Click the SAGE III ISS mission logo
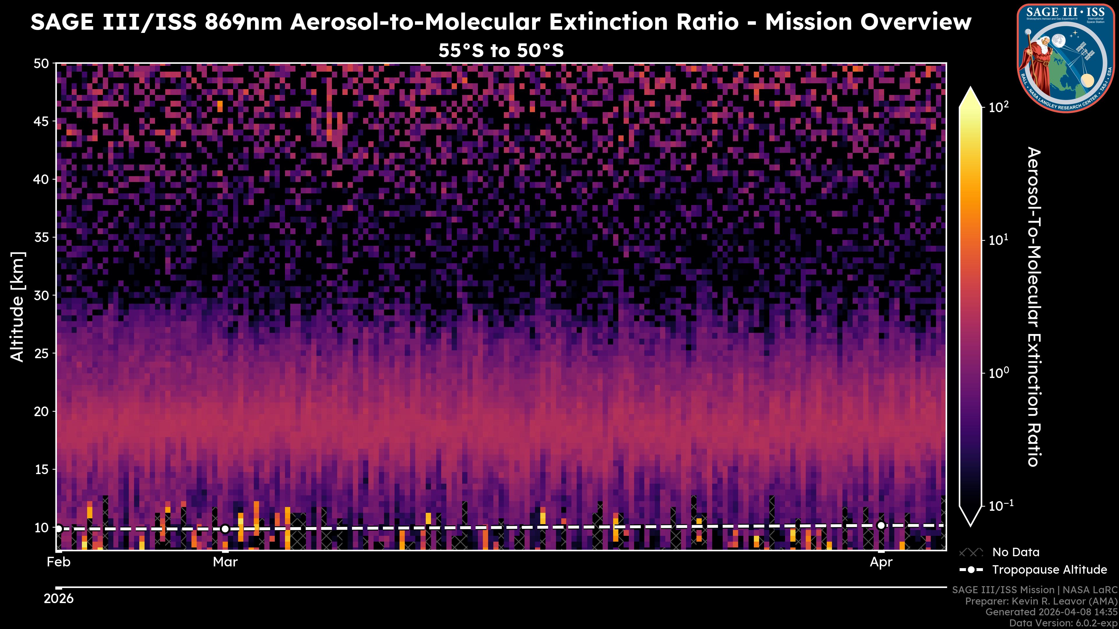Image resolution: width=1119 pixels, height=629 pixels. [1066, 58]
